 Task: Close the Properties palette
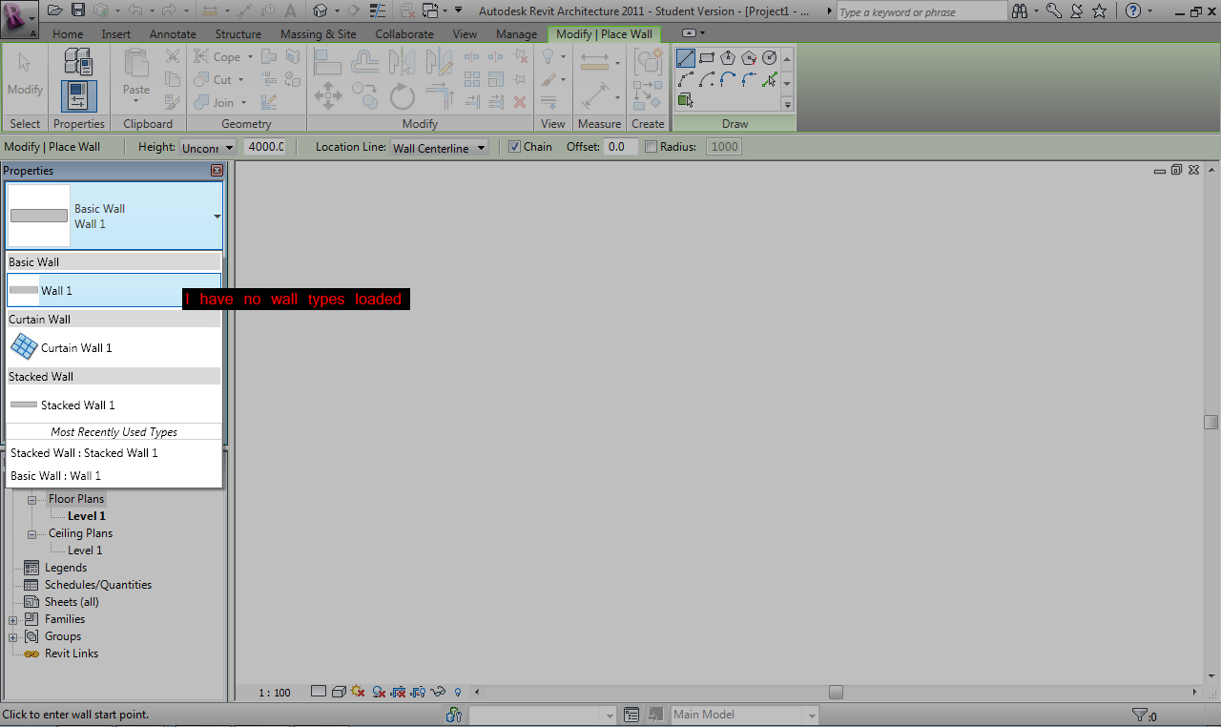click(217, 171)
